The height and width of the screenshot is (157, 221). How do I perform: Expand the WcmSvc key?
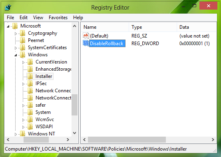(24, 120)
